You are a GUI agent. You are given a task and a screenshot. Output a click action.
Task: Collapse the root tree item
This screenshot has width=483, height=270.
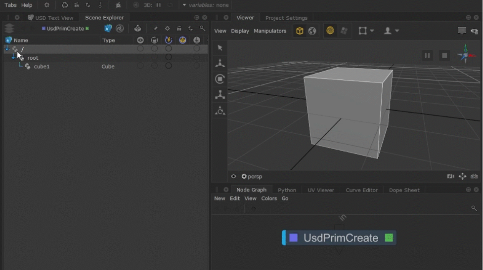[14, 58]
